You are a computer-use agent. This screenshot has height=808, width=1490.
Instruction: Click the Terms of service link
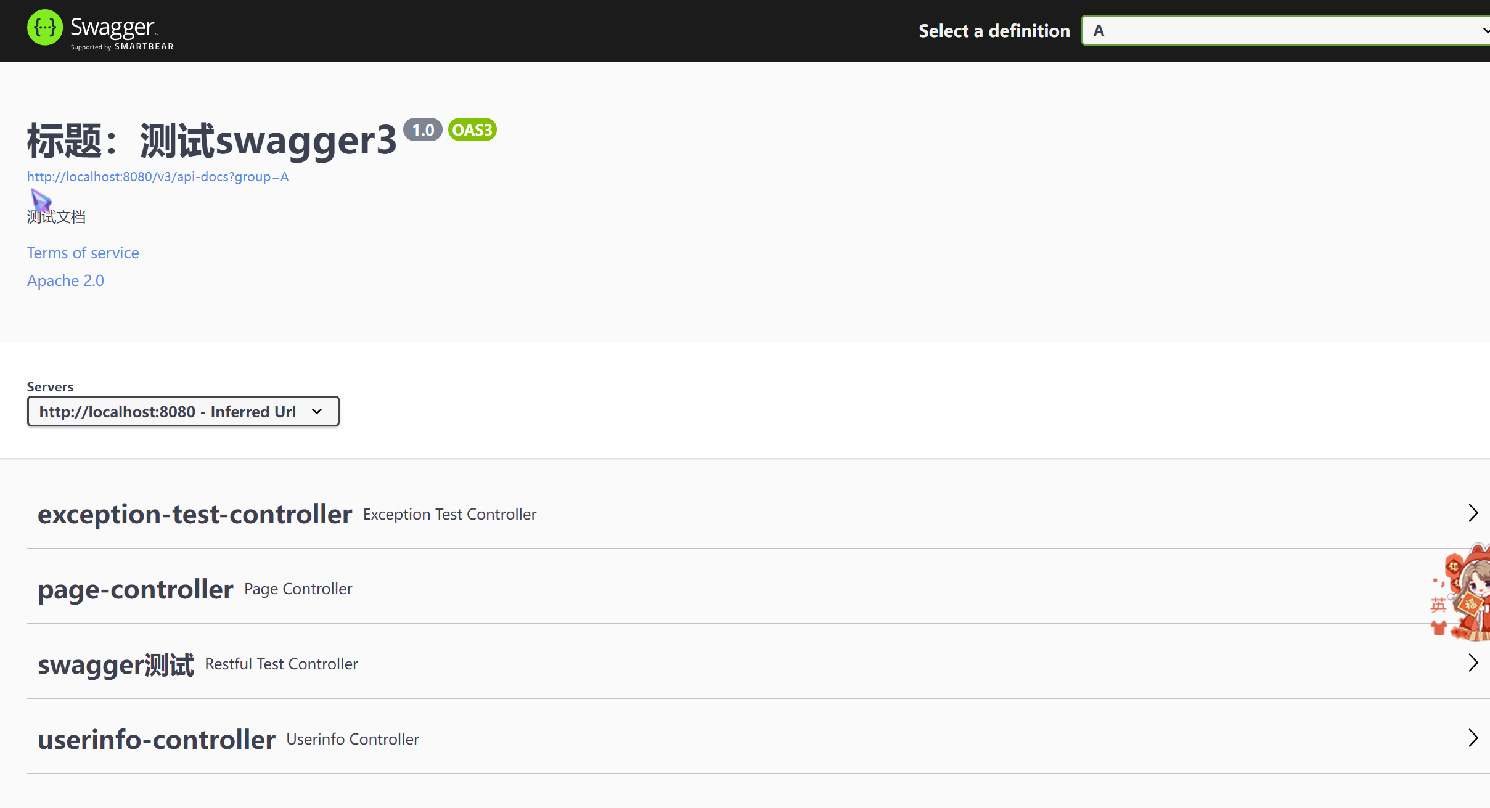83,253
